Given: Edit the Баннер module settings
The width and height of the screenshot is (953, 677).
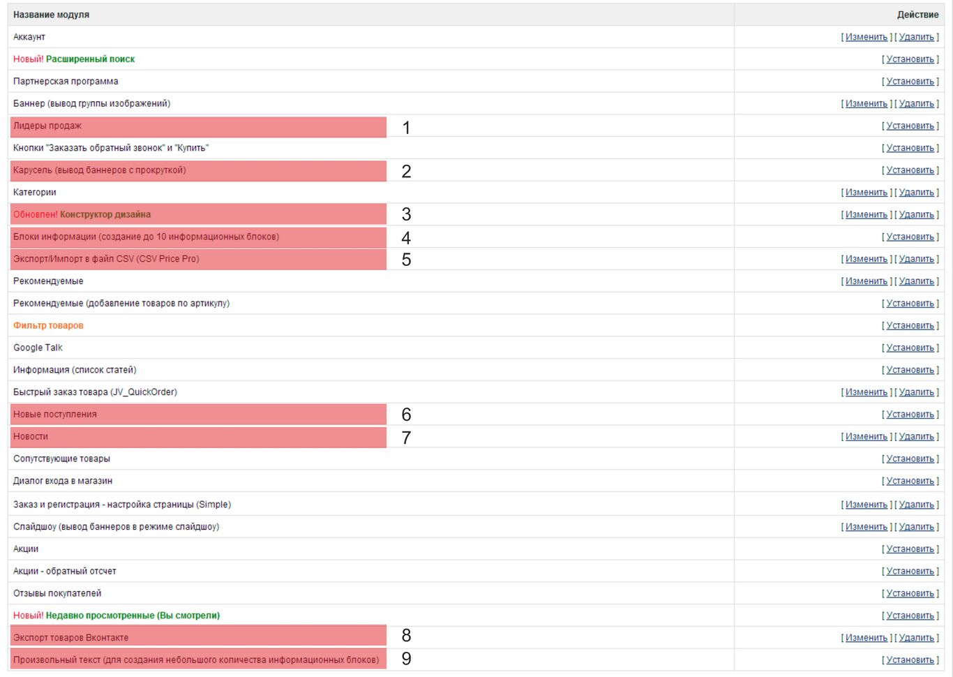Looking at the screenshot, I should 866,104.
